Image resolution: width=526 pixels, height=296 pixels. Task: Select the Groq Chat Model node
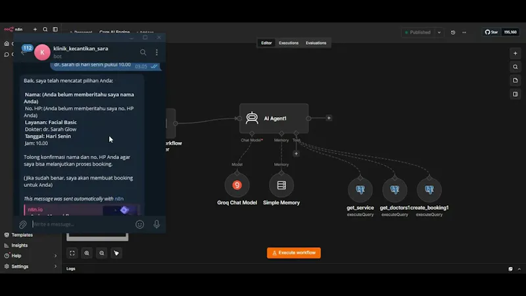coord(237,185)
